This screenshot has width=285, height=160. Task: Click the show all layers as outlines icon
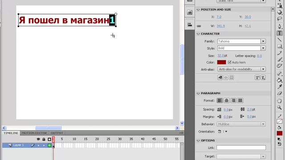coord(49,139)
